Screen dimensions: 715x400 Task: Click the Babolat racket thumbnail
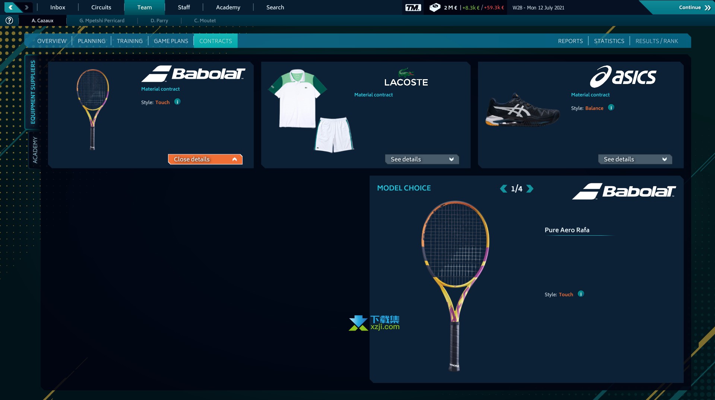(x=93, y=110)
